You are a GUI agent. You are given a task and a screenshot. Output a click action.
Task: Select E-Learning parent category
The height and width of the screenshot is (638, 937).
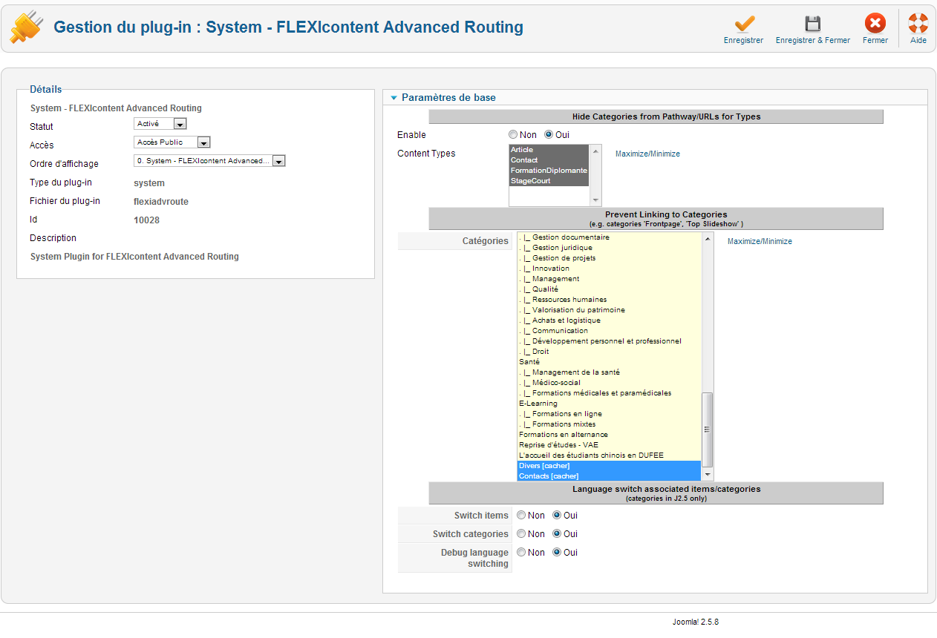click(609, 404)
